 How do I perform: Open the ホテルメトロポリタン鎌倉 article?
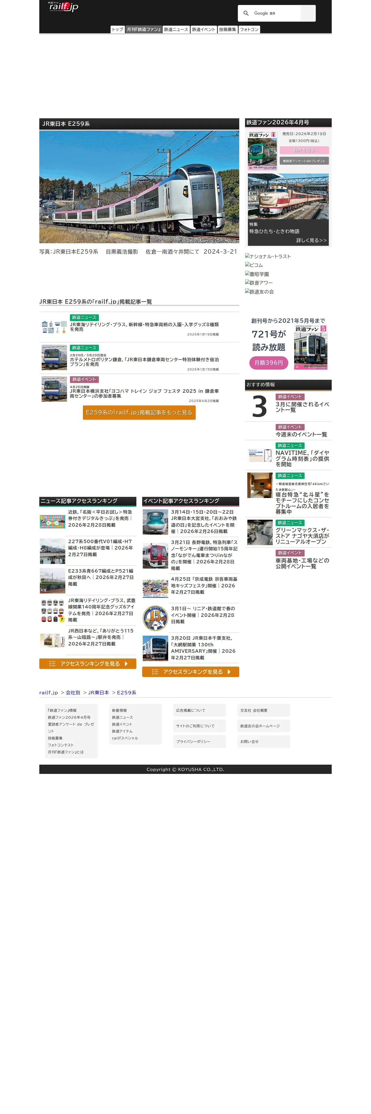[x=144, y=362]
